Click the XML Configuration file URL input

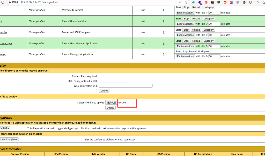(114, 81)
